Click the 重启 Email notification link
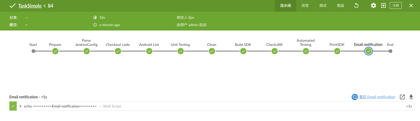The height and width of the screenshot is (121, 420). pyautogui.click(x=377, y=97)
